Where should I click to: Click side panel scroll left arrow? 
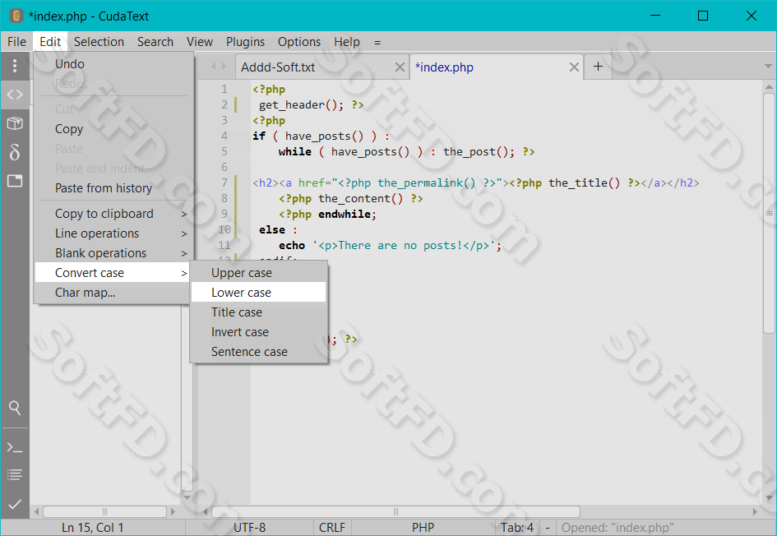[x=37, y=511]
